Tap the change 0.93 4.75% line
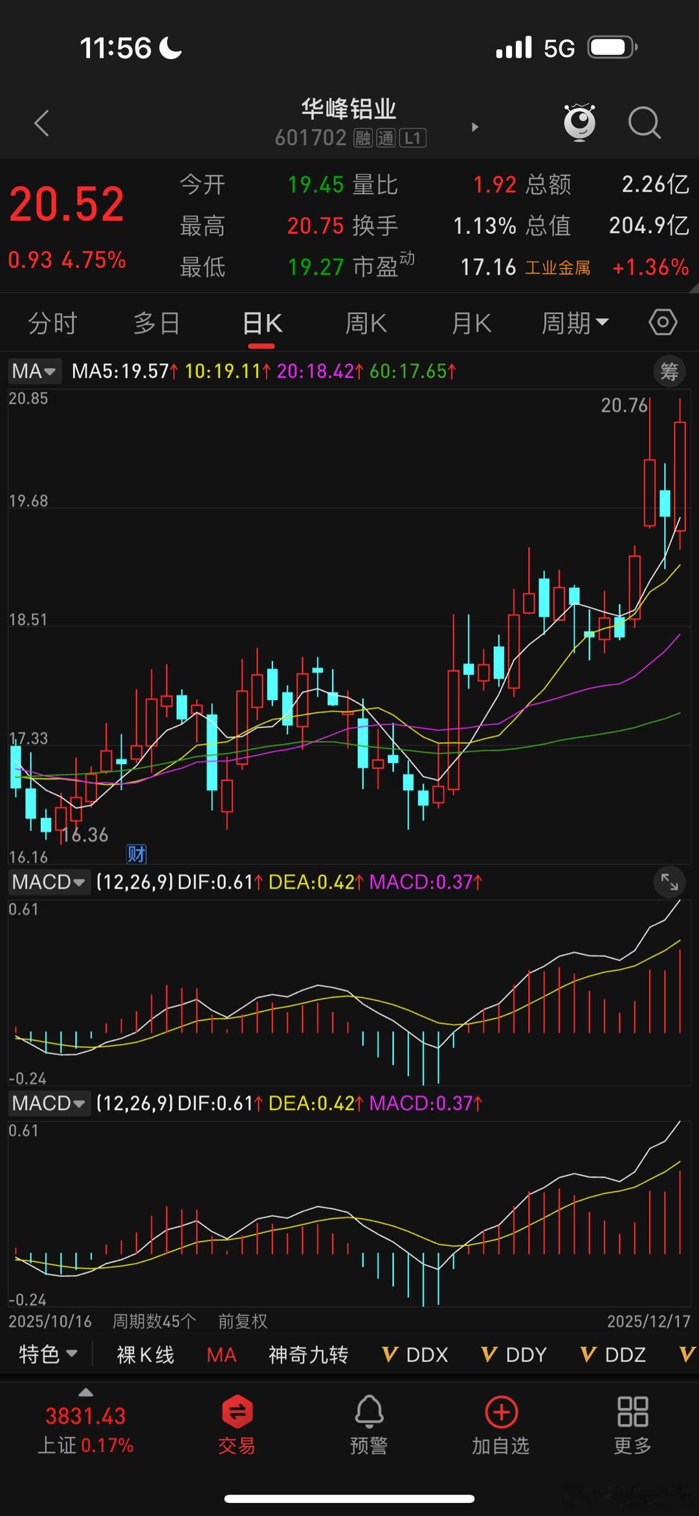 pyautogui.click(x=67, y=260)
